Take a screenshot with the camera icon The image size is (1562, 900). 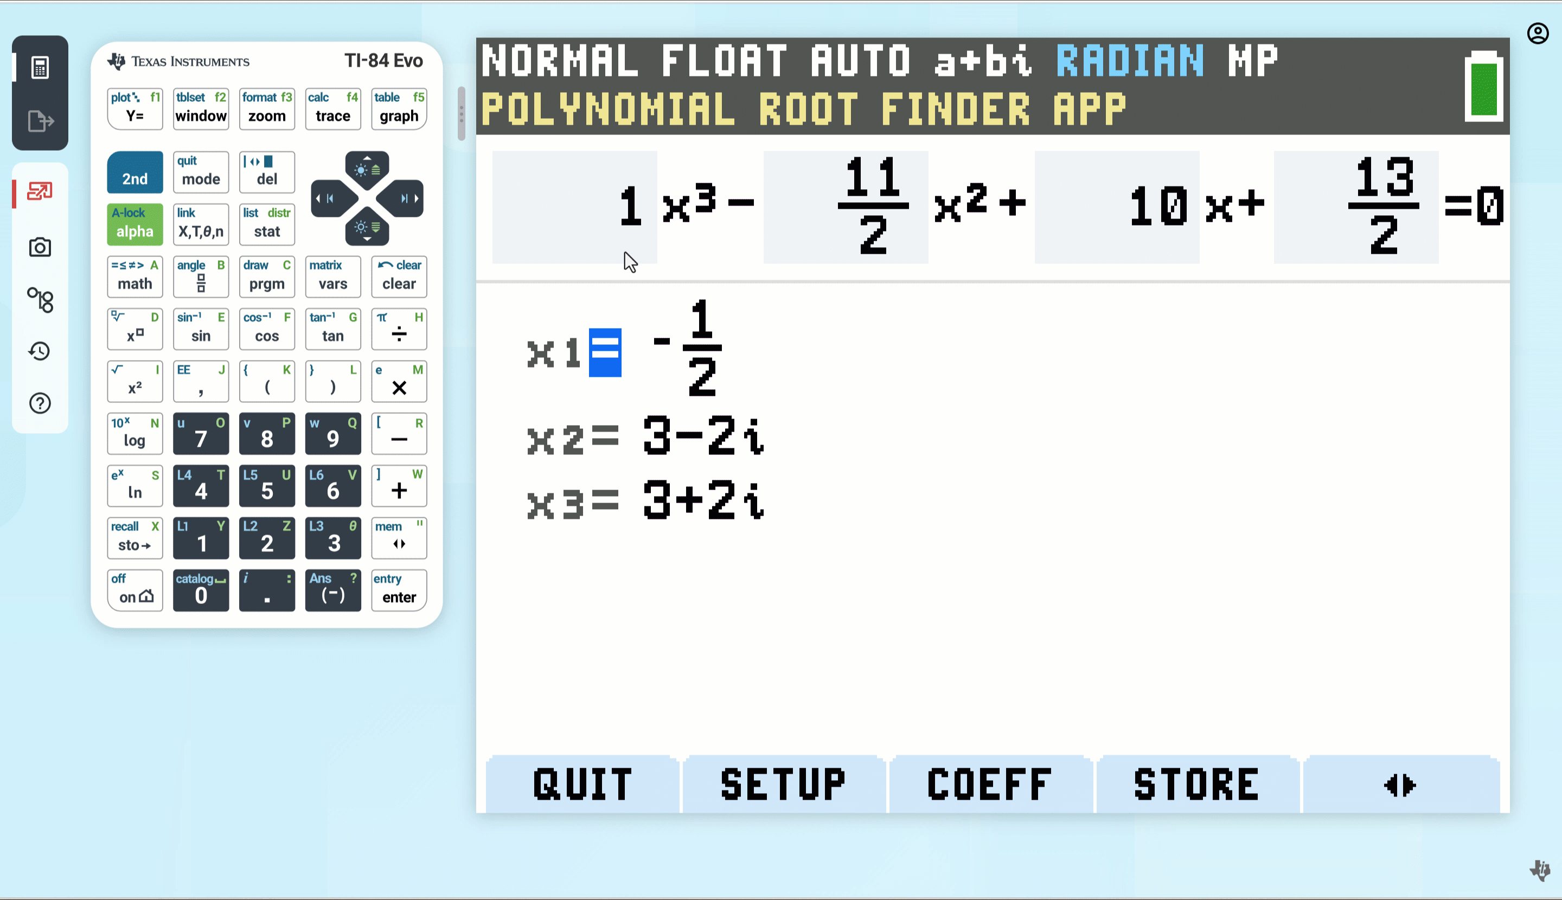[40, 247]
